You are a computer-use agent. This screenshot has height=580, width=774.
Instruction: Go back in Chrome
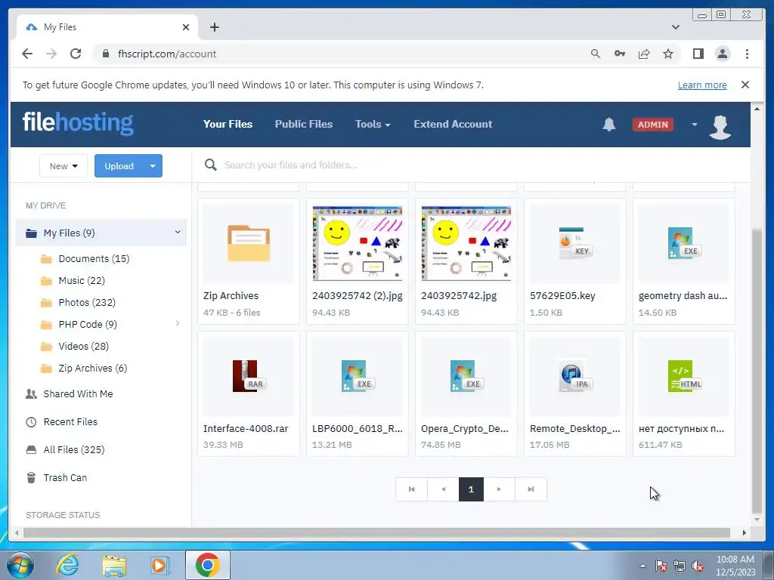pyautogui.click(x=27, y=54)
